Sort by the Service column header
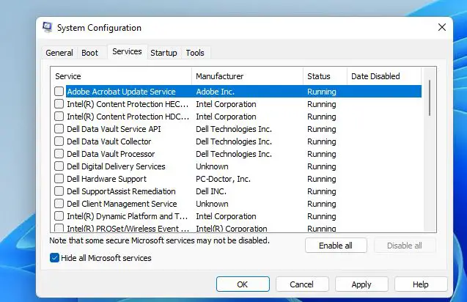Image resolution: width=467 pixels, height=302 pixels. pyautogui.click(x=121, y=76)
